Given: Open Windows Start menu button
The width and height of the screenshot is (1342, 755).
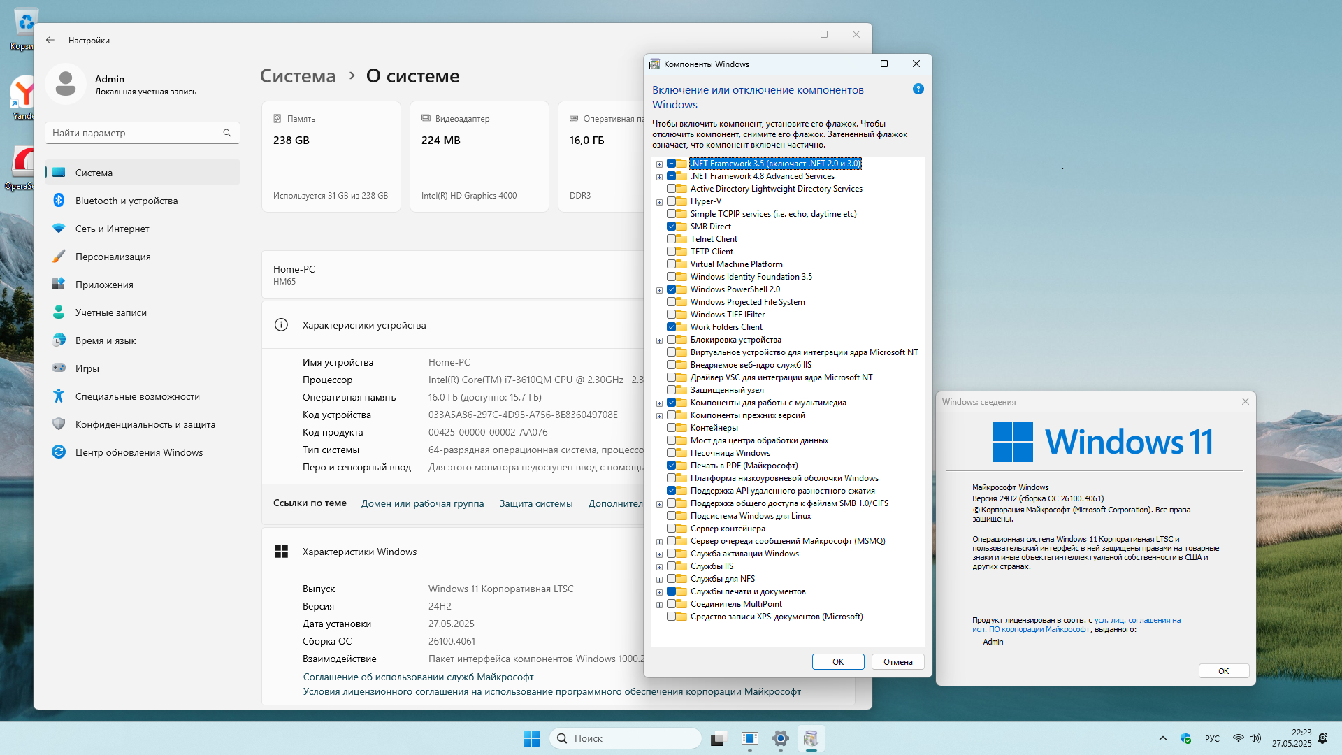Looking at the screenshot, I should [531, 738].
